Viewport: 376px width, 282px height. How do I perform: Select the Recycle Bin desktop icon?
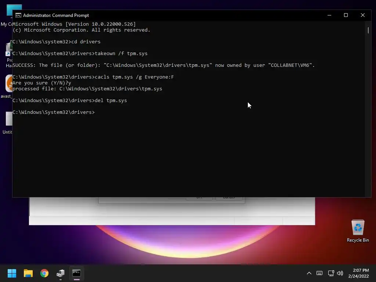358,231
